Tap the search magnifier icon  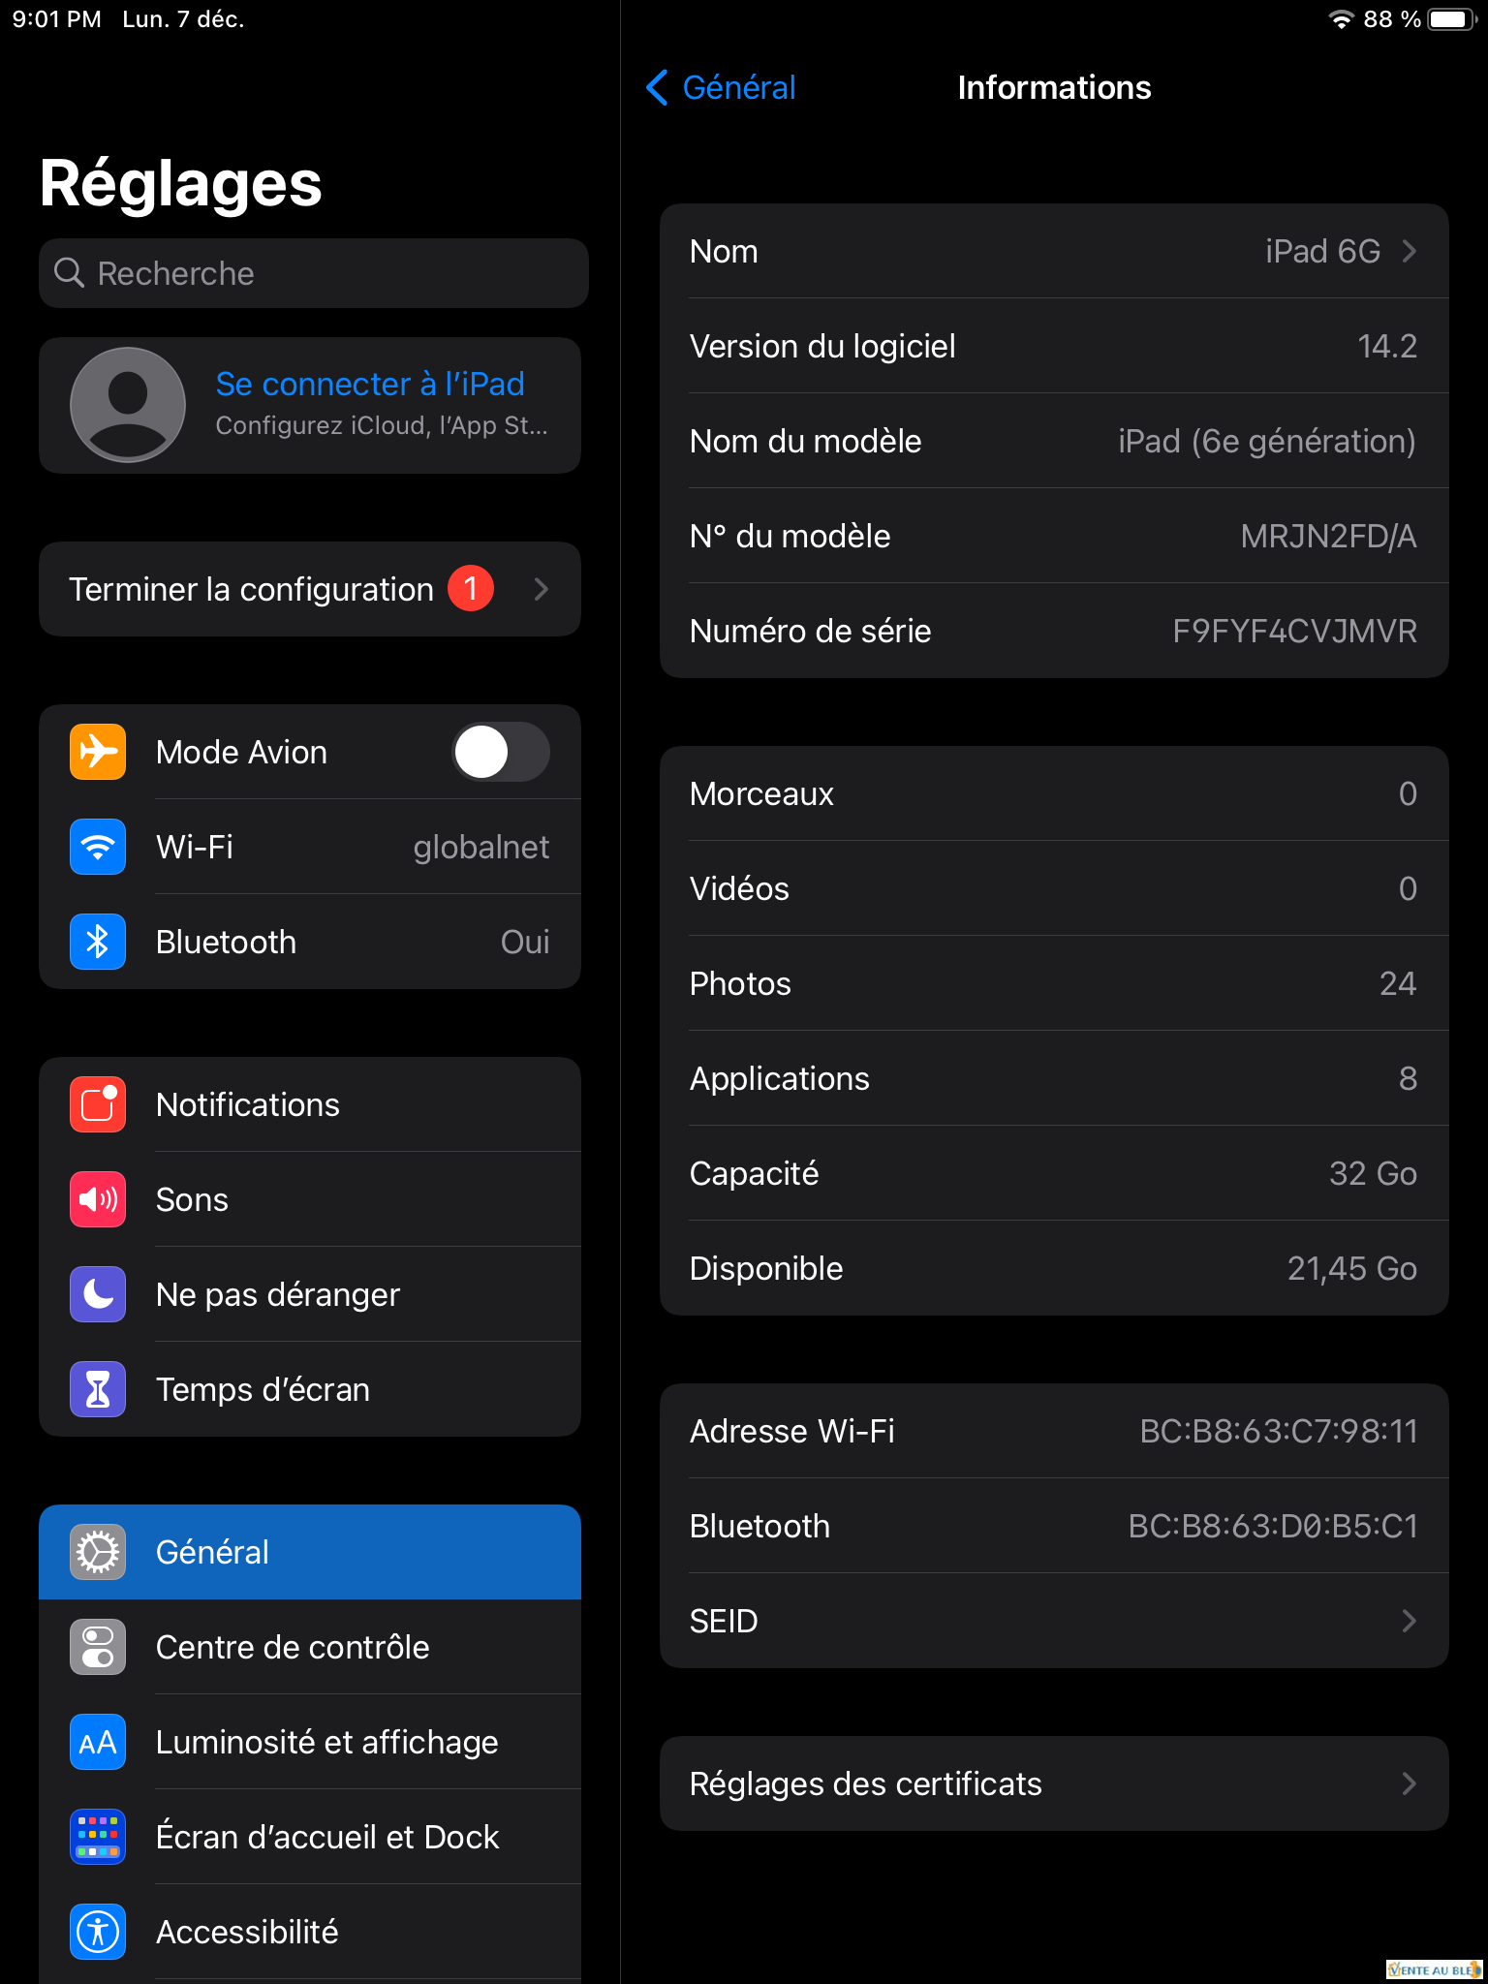69,273
